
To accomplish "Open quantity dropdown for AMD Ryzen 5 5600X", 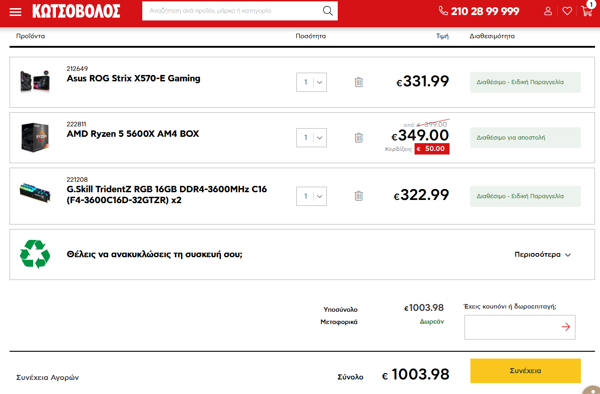I will [311, 138].
